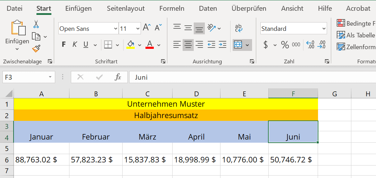This screenshot has height=178, width=376.
Task: Open underline style dropdown arrow
Action: (95, 45)
